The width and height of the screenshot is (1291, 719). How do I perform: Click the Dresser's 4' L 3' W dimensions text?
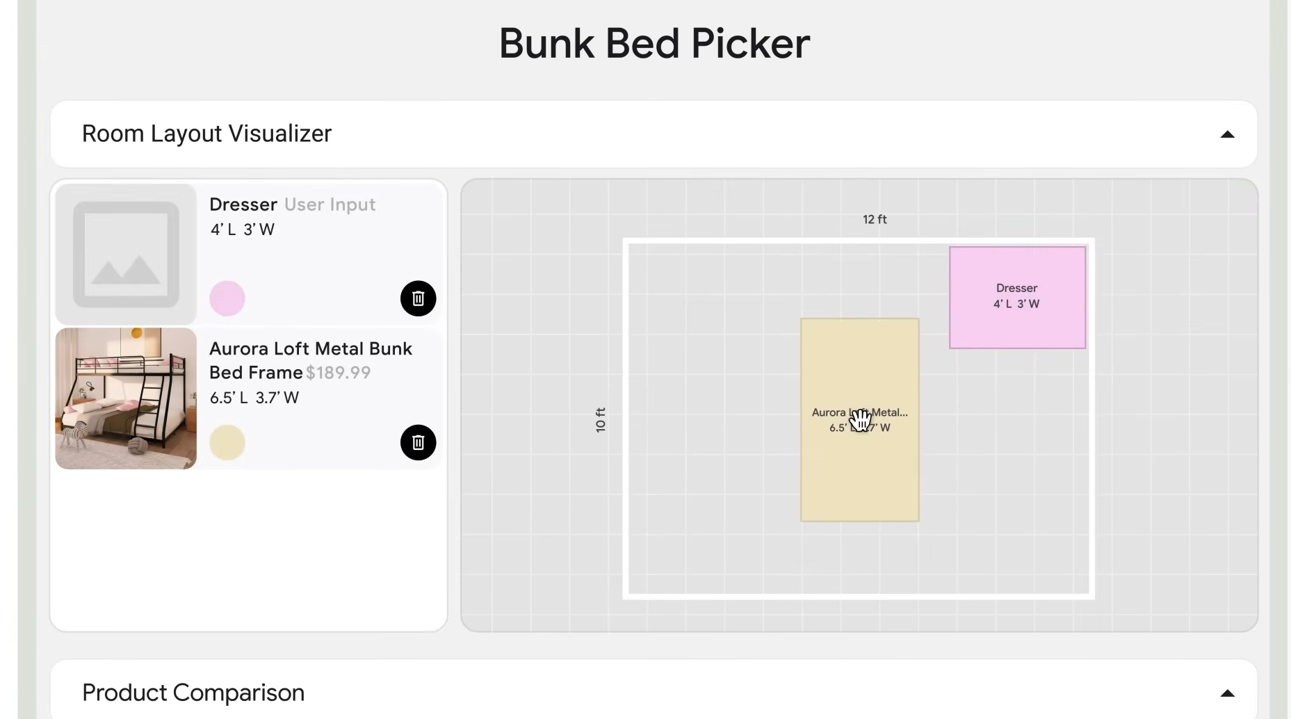pos(243,229)
